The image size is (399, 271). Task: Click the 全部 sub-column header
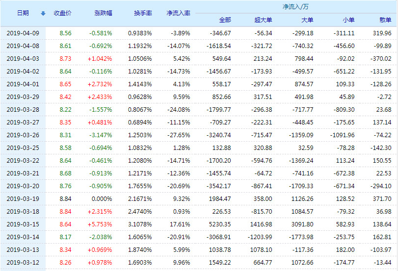(225, 20)
